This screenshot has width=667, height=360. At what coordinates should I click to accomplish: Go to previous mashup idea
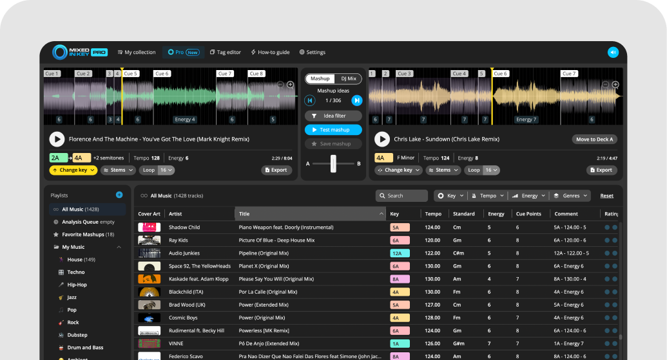[310, 101]
